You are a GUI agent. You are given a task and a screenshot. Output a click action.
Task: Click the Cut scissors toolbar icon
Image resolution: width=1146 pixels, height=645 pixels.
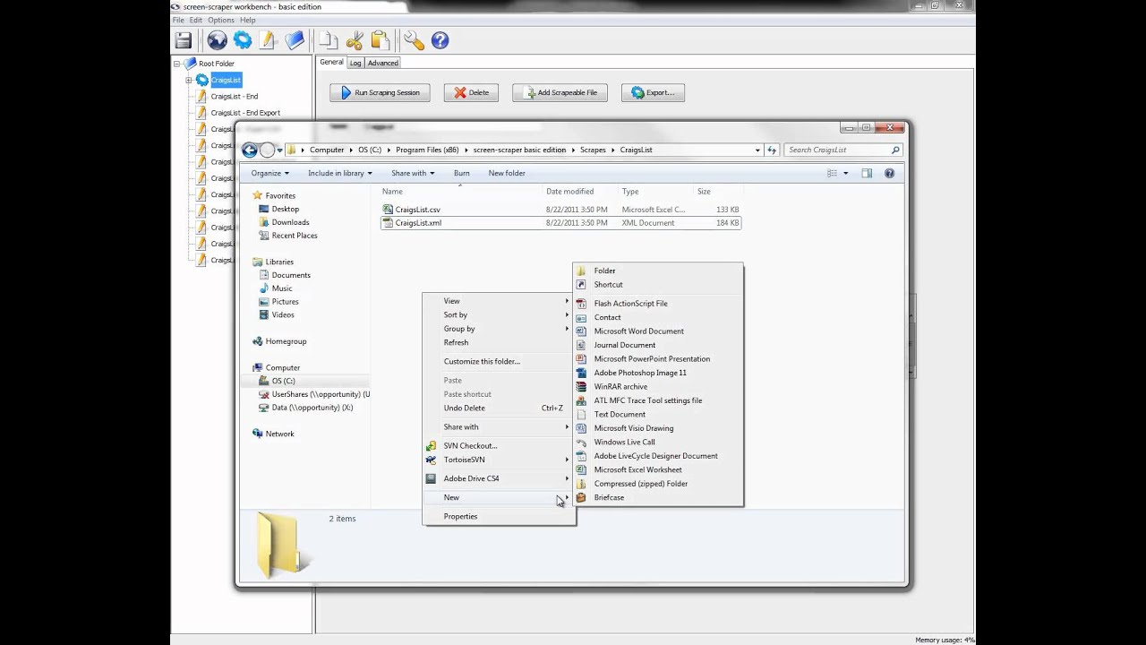(355, 40)
